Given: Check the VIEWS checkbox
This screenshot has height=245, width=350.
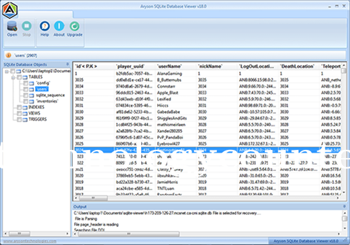Looking at the screenshot, I should pyautogui.click(x=20, y=114).
